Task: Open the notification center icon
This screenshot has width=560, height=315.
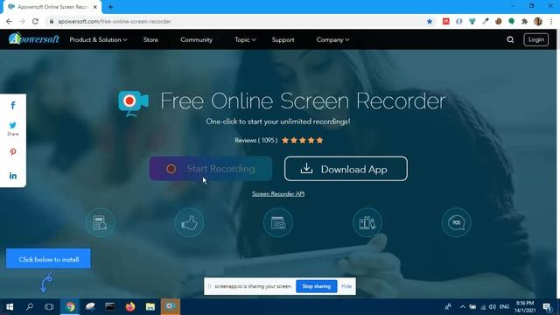Action: 547,307
